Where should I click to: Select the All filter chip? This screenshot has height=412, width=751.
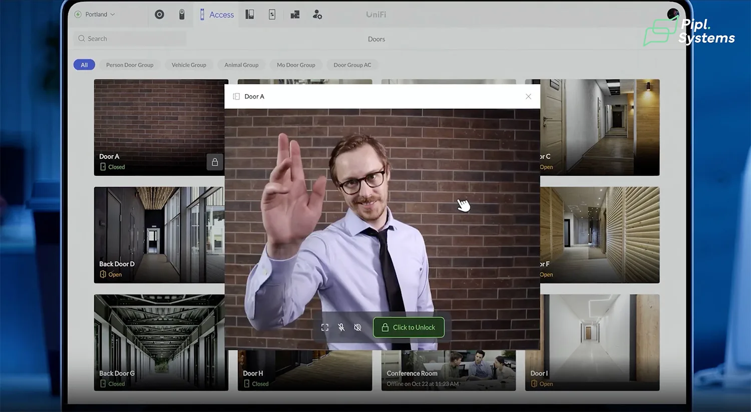click(84, 65)
